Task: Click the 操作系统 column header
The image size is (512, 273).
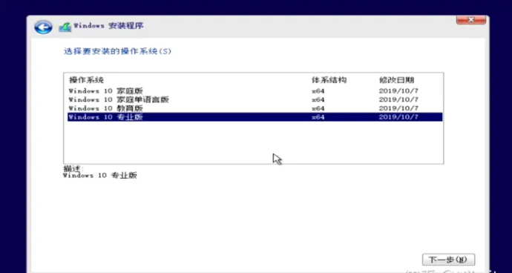Action: (x=86, y=80)
